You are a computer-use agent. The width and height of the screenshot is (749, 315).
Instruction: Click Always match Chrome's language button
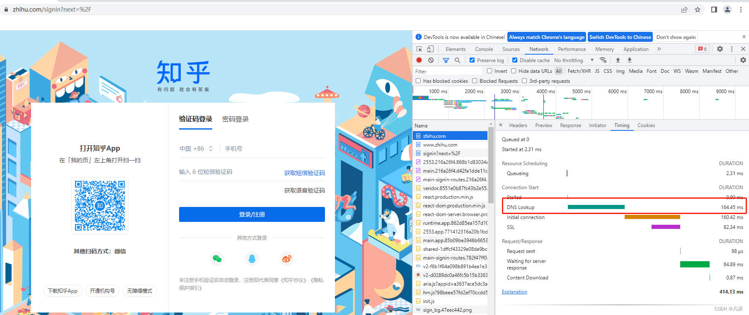[x=547, y=37]
